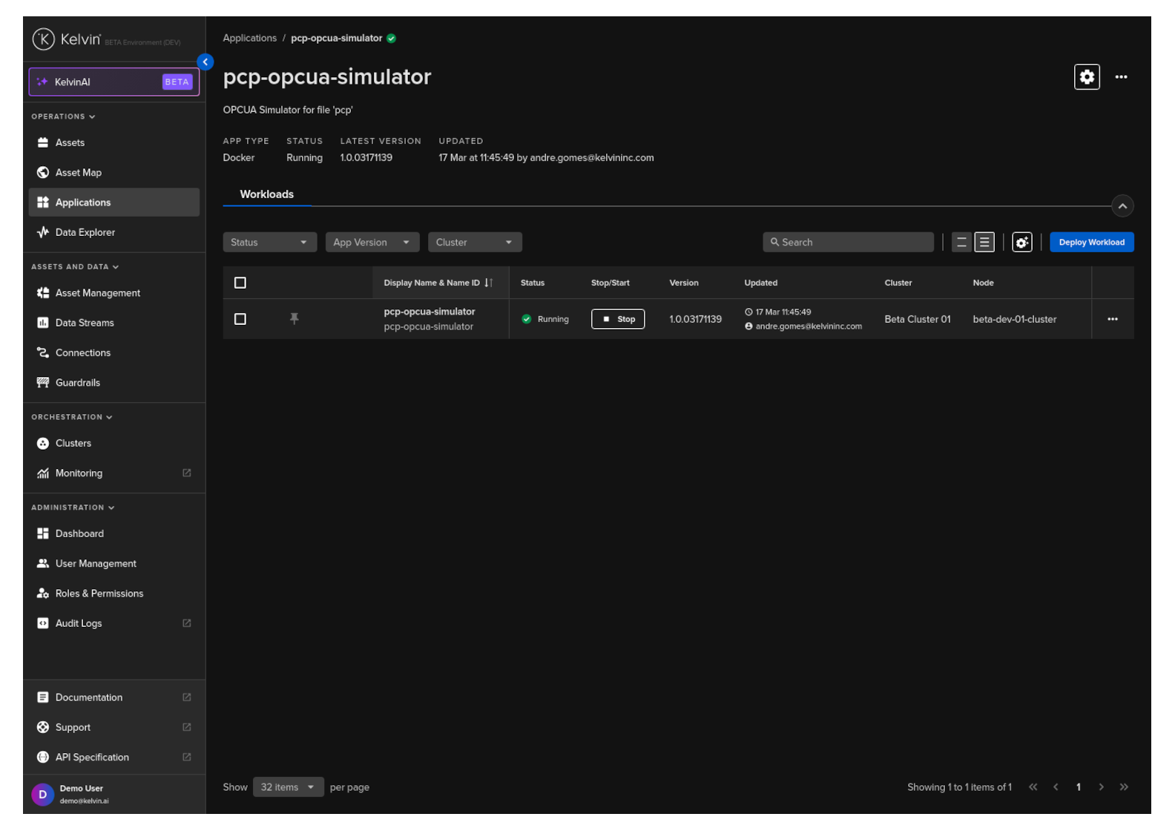
Task: Switch to comfortable row density view
Action: 961,243
